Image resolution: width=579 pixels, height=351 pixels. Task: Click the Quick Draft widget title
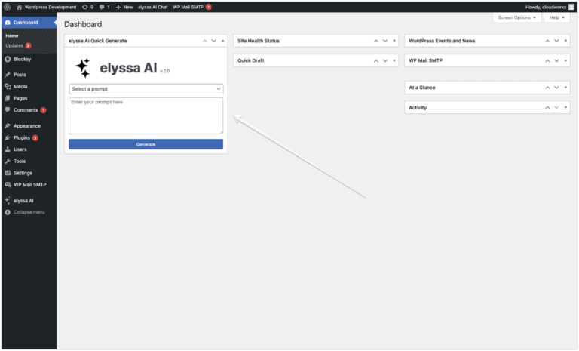(x=251, y=60)
